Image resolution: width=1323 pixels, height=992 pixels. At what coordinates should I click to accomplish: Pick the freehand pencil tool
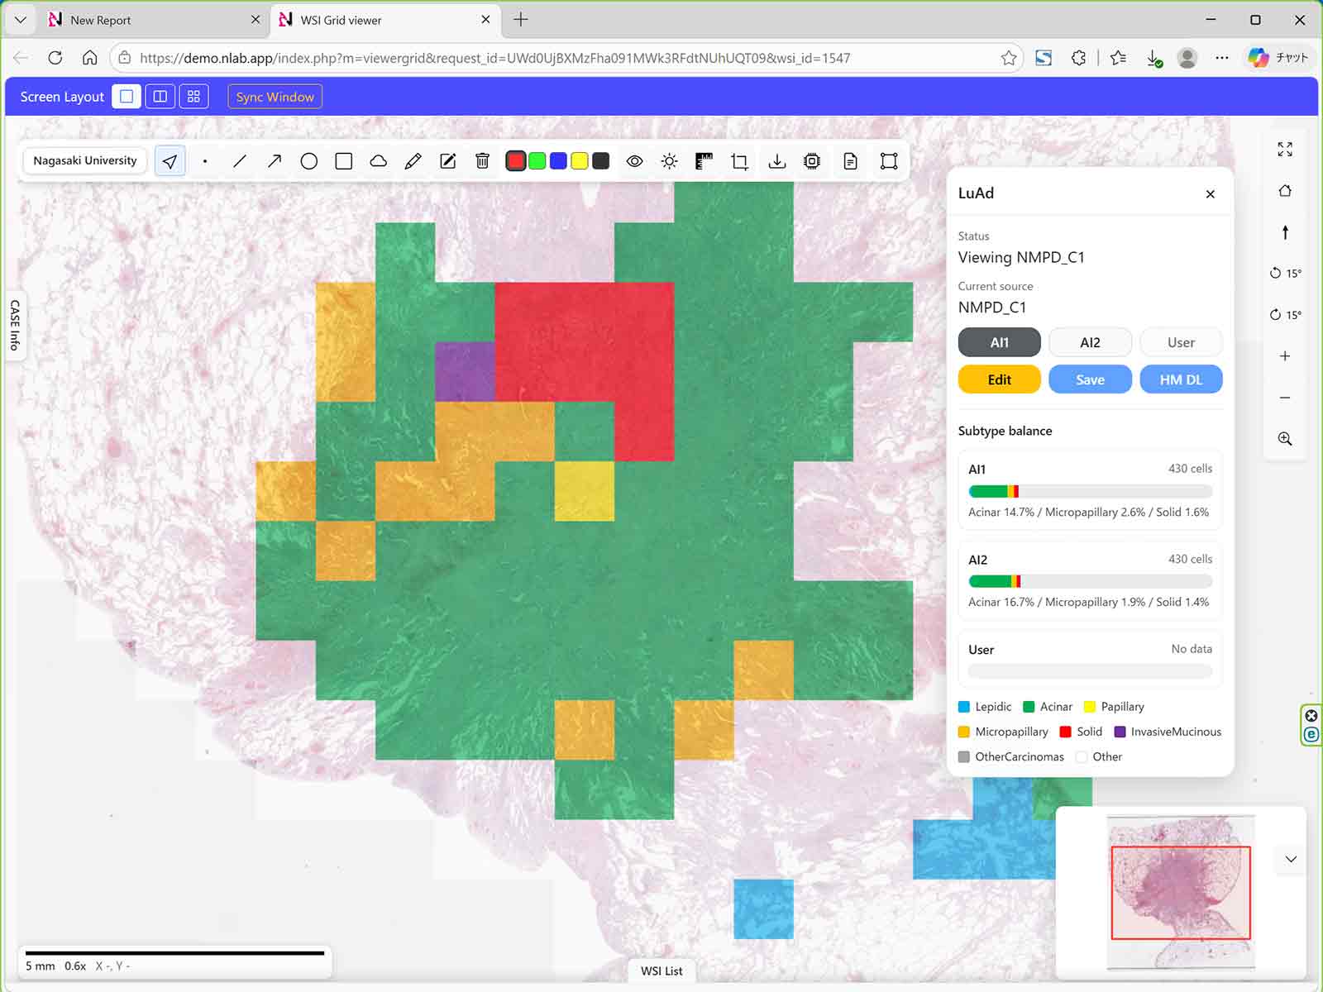pos(413,161)
